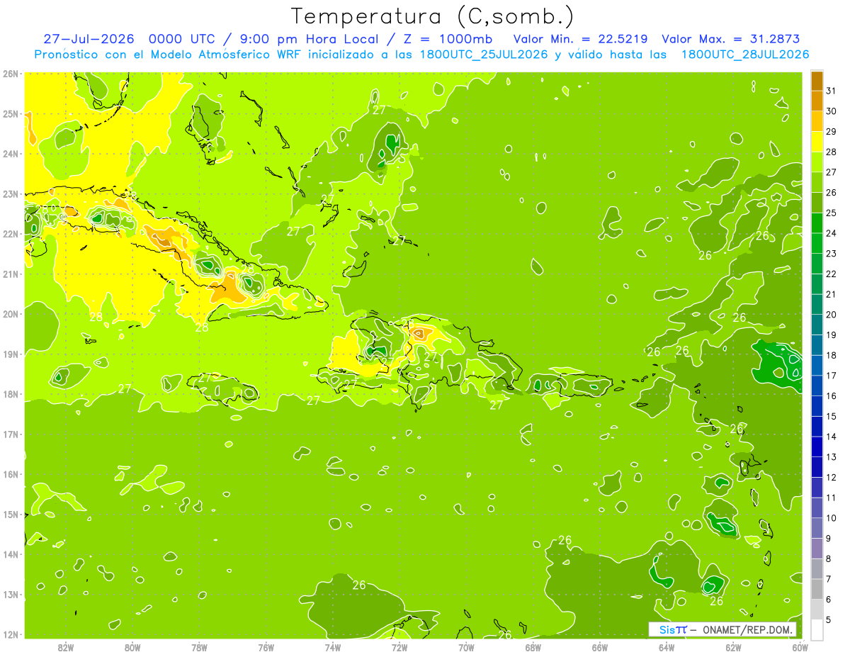Select the yellow colorbar swatch between 28 and 29

tap(817, 141)
